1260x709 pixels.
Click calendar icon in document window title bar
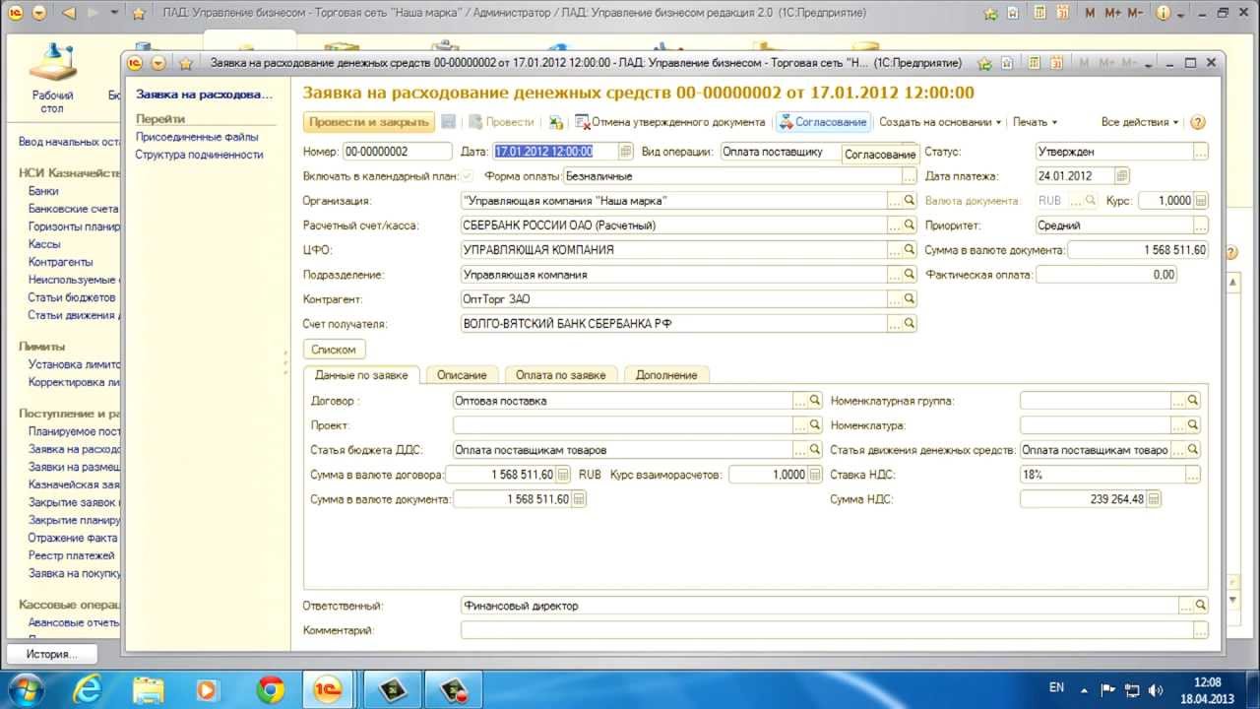(1056, 63)
